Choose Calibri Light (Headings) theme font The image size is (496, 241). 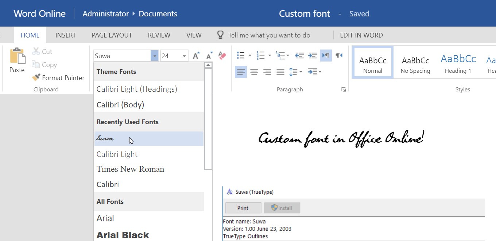tap(149, 89)
